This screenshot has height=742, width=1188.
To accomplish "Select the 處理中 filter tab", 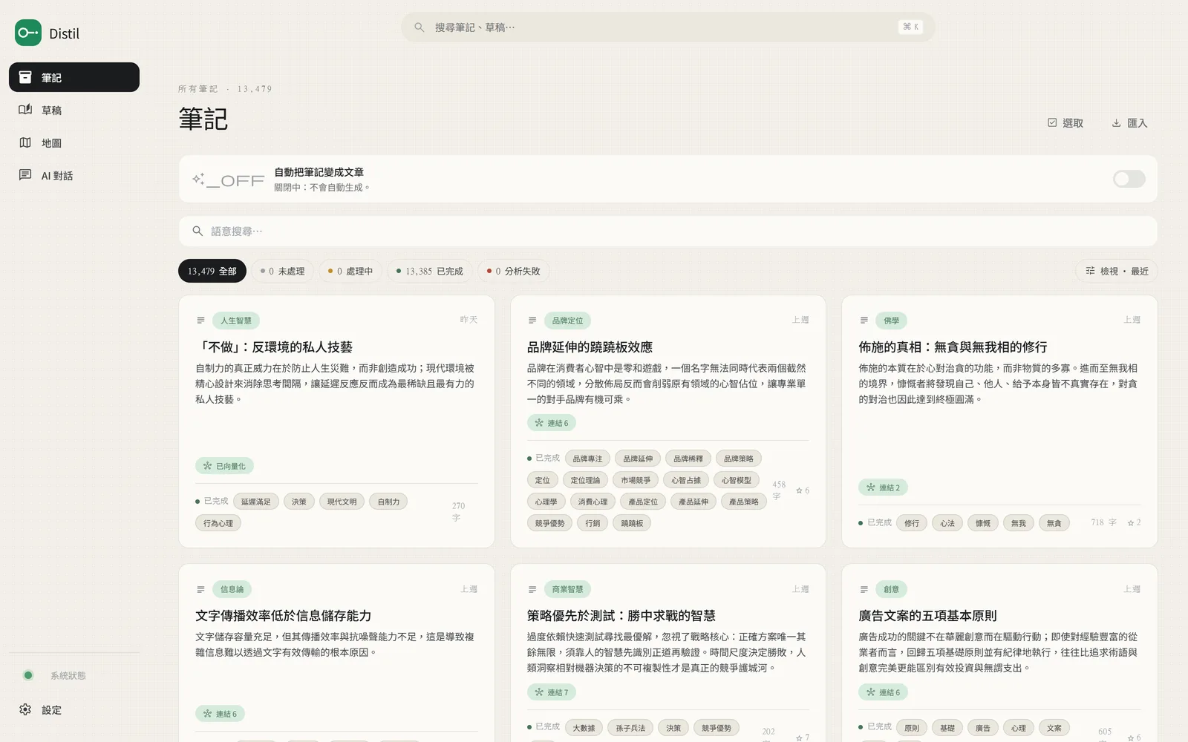I will click(x=350, y=271).
